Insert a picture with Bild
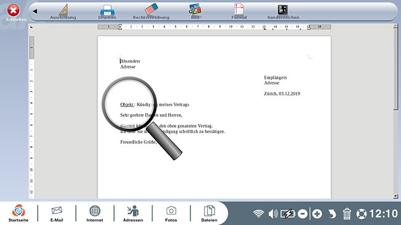 point(196,12)
